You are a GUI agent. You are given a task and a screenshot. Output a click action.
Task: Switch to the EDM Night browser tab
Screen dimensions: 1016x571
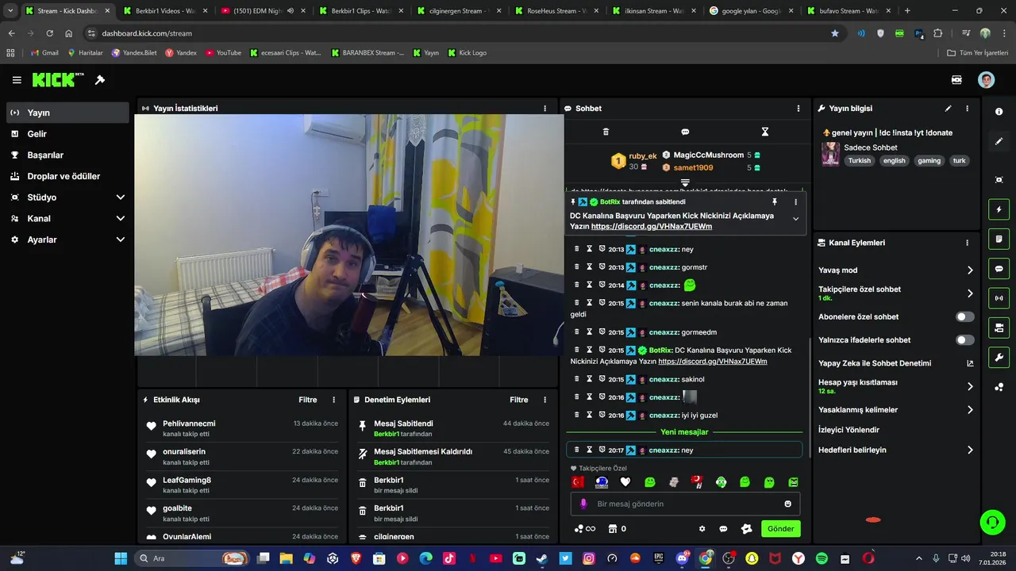click(262, 11)
